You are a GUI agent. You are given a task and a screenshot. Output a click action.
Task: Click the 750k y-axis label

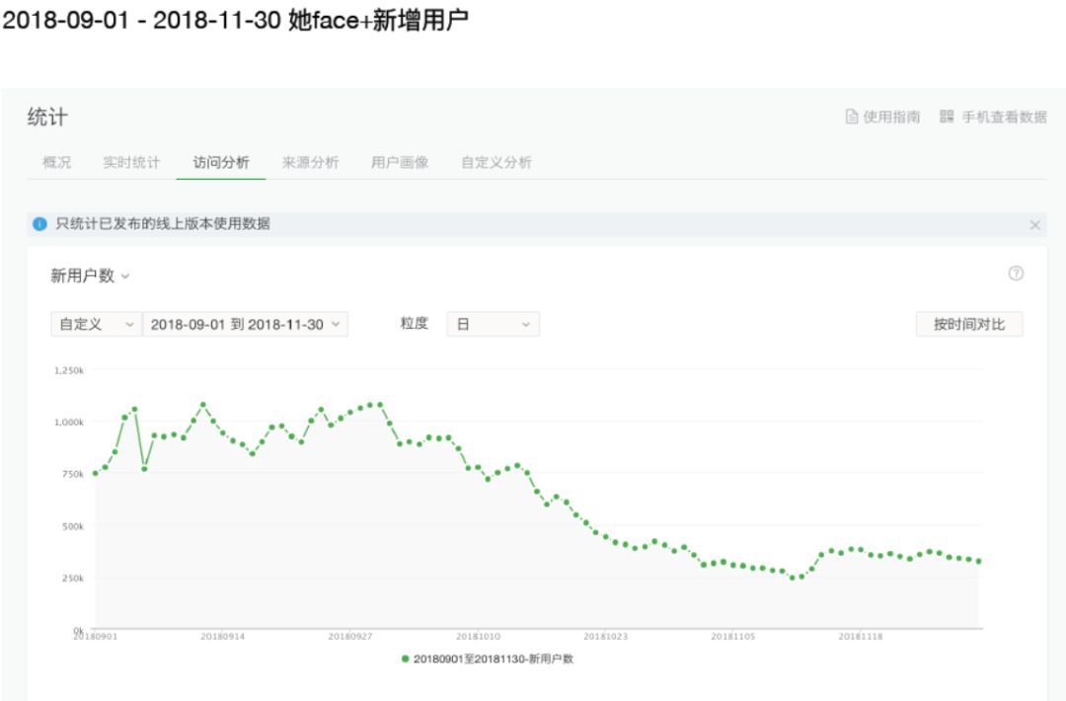click(x=73, y=474)
